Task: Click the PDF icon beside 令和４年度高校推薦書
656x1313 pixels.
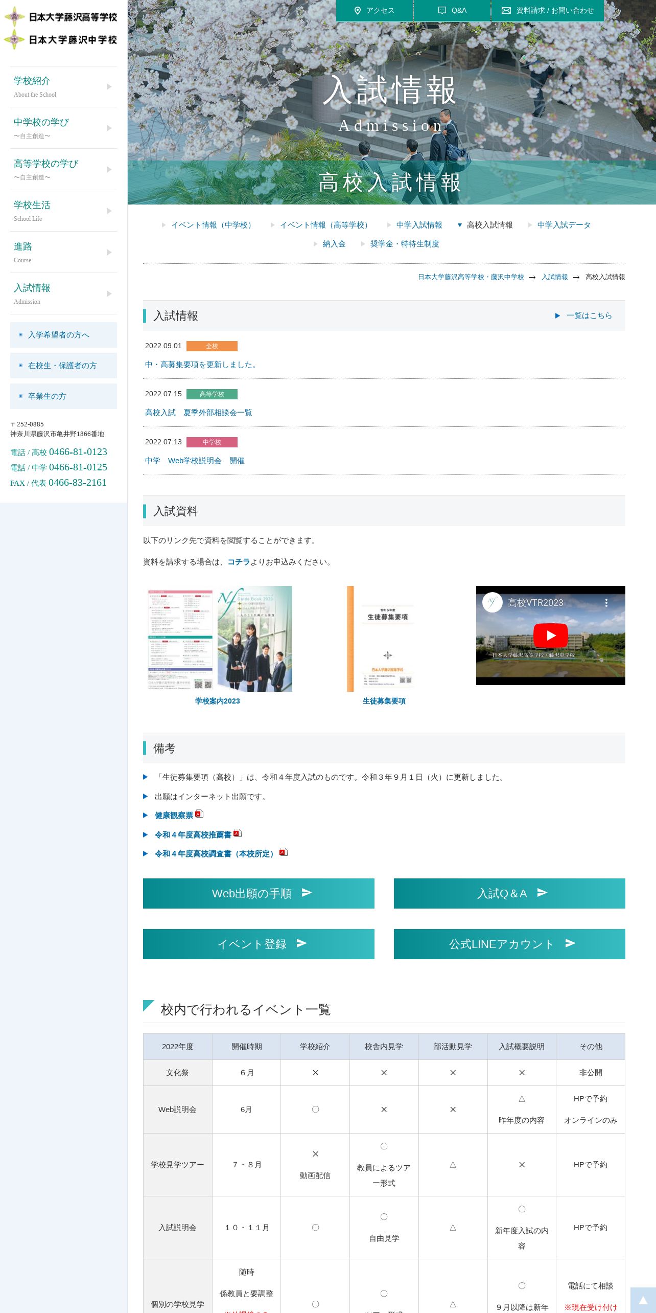Action: point(238,833)
